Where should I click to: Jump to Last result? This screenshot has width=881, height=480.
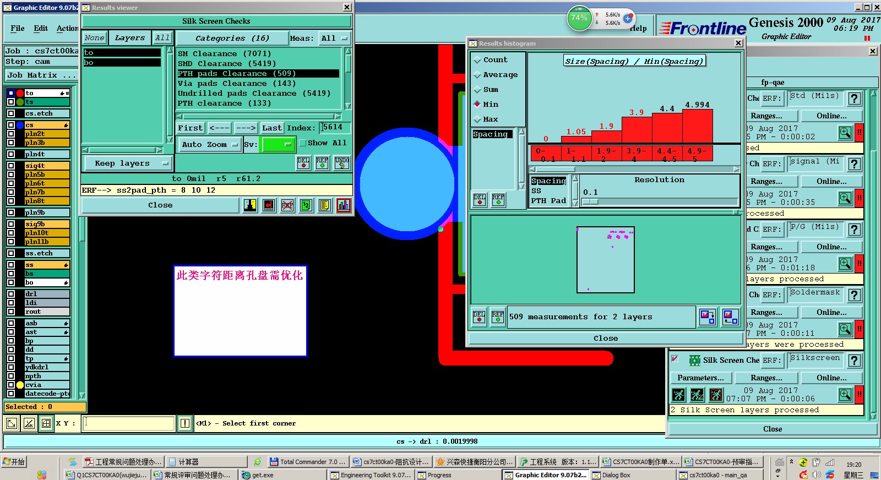click(x=272, y=128)
